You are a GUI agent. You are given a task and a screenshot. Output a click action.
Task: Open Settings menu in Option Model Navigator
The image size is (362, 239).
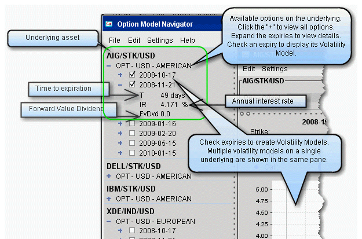(159, 41)
